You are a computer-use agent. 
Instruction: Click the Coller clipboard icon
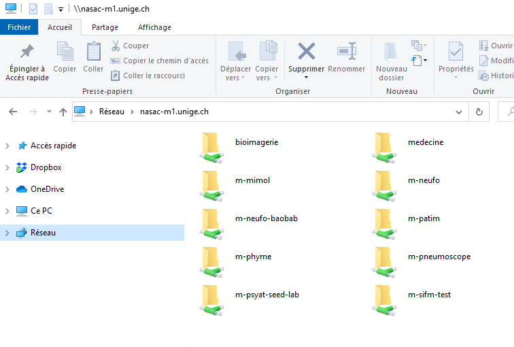pos(93,52)
